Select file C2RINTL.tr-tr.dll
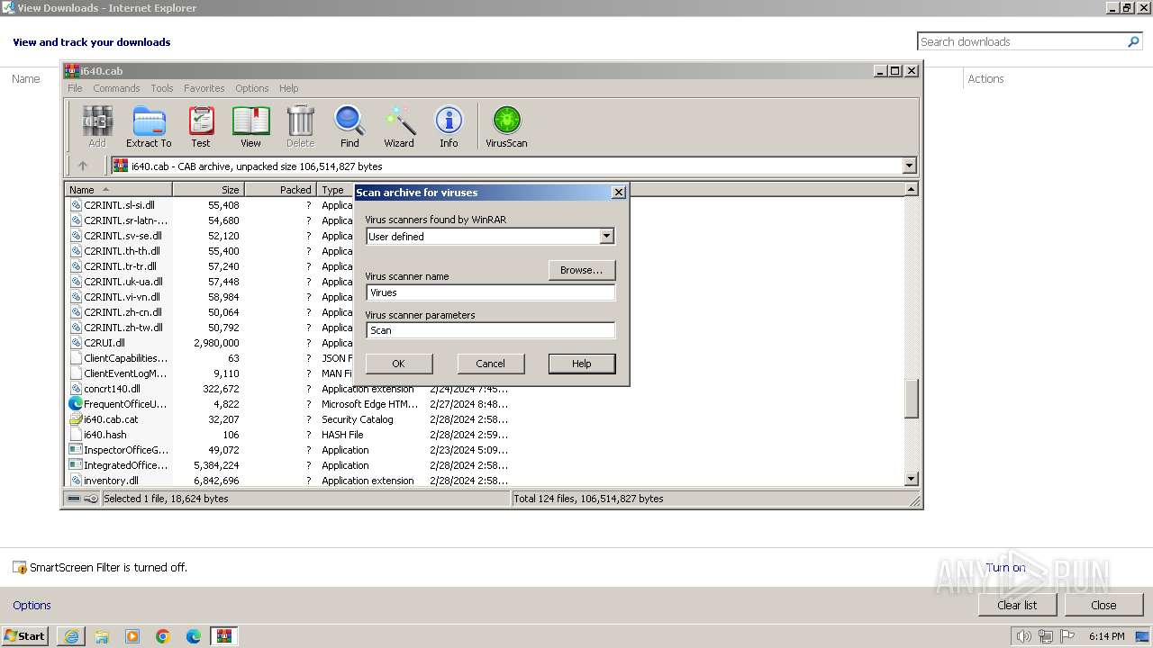The height and width of the screenshot is (648, 1153). pos(120,266)
